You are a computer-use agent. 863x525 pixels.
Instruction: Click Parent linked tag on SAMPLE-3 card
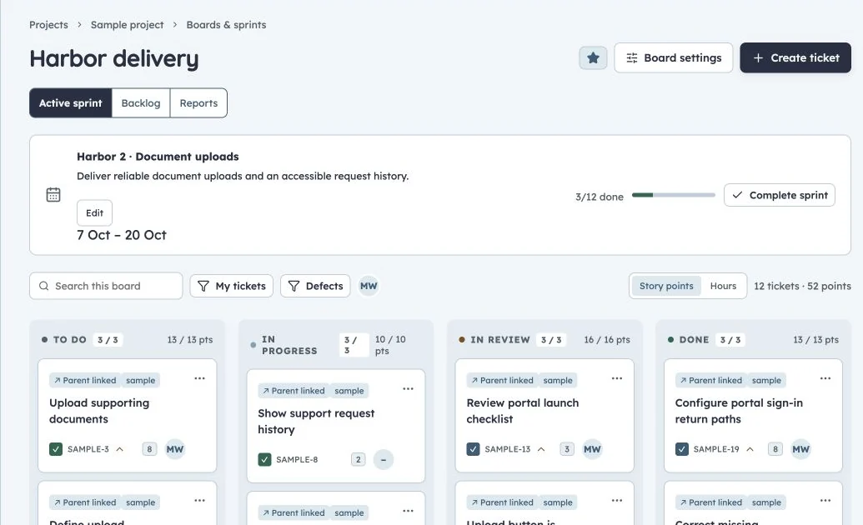[85, 380]
